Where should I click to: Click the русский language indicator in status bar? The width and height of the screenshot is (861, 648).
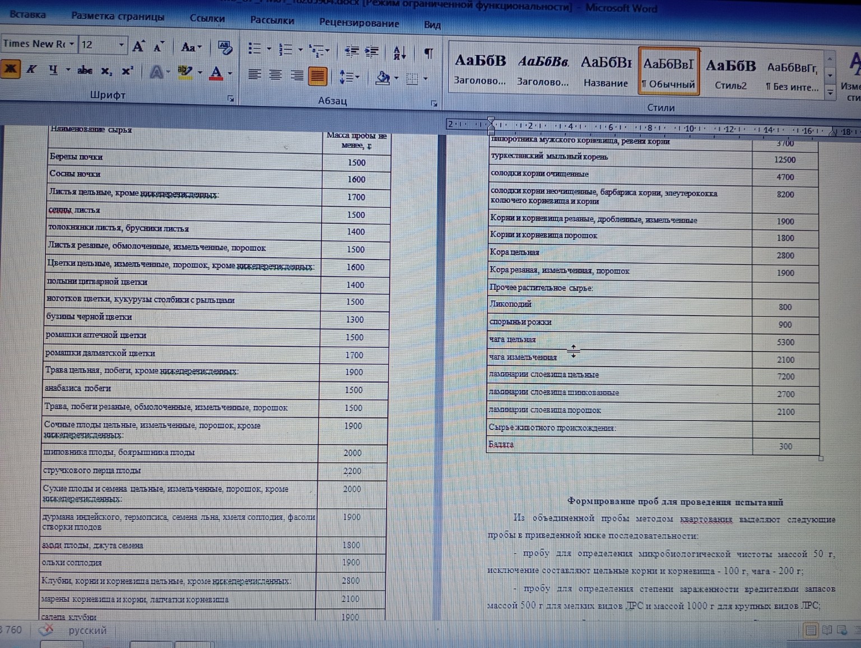[x=87, y=630]
